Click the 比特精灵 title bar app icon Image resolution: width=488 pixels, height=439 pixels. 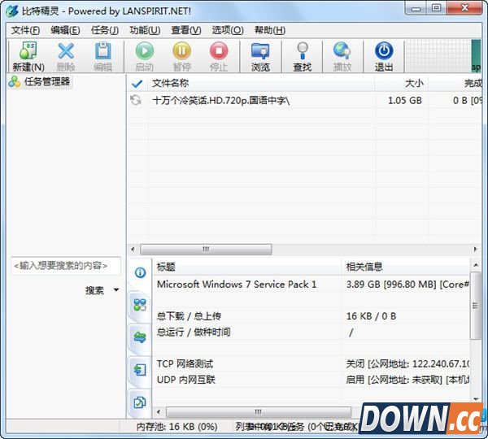tap(12, 11)
